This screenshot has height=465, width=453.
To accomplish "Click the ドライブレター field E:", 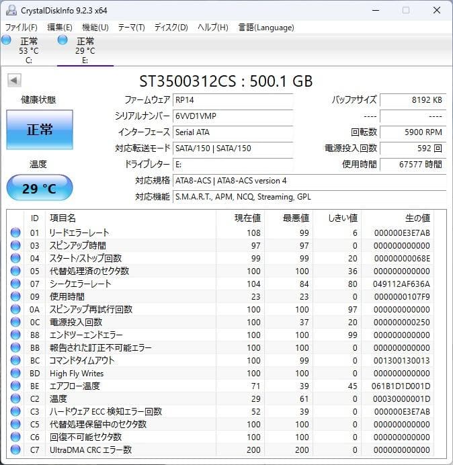I will (233, 164).
